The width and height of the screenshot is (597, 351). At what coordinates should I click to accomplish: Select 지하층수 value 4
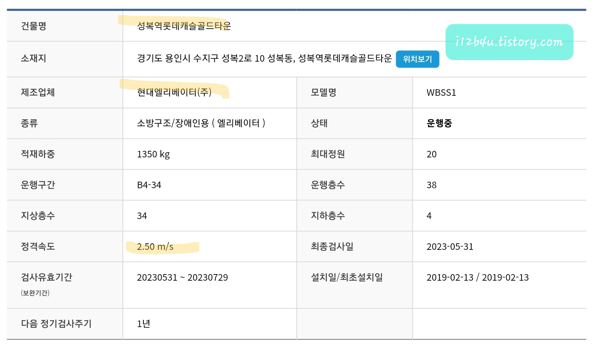click(x=429, y=216)
